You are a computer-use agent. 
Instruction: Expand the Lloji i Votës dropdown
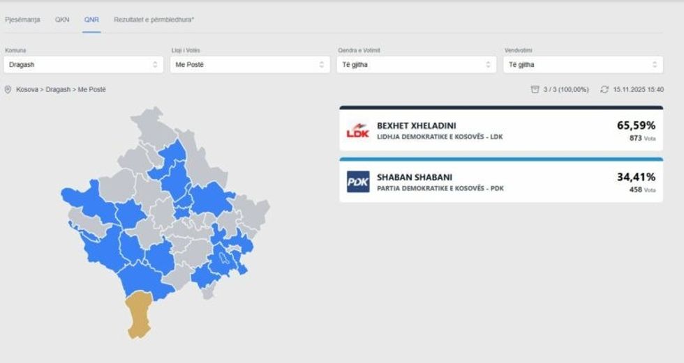(249, 65)
